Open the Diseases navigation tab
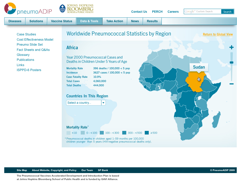 15,21
